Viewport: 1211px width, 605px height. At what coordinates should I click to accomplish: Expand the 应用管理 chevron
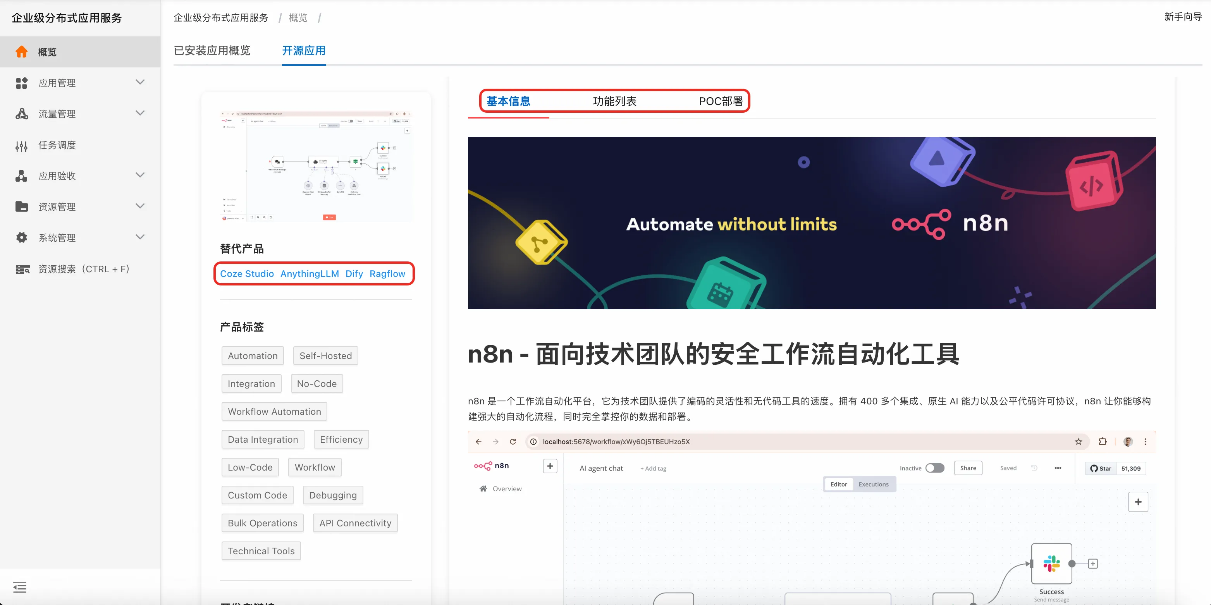pos(139,82)
